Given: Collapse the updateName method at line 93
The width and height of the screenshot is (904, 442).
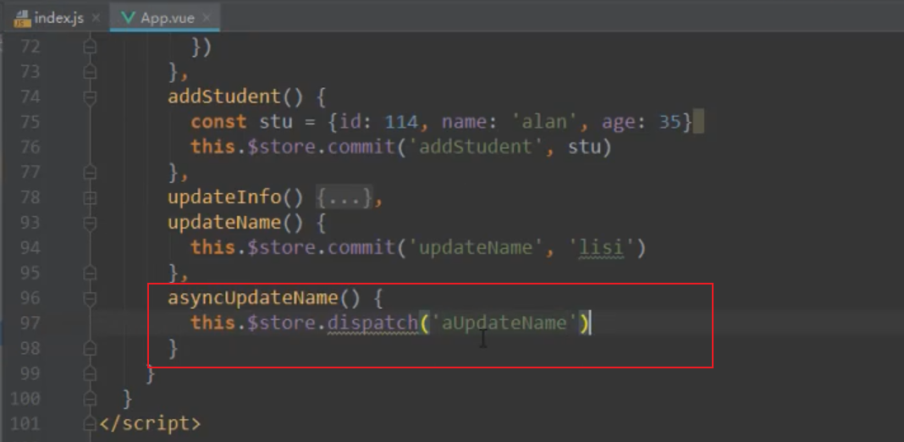Looking at the screenshot, I should (x=90, y=223).
